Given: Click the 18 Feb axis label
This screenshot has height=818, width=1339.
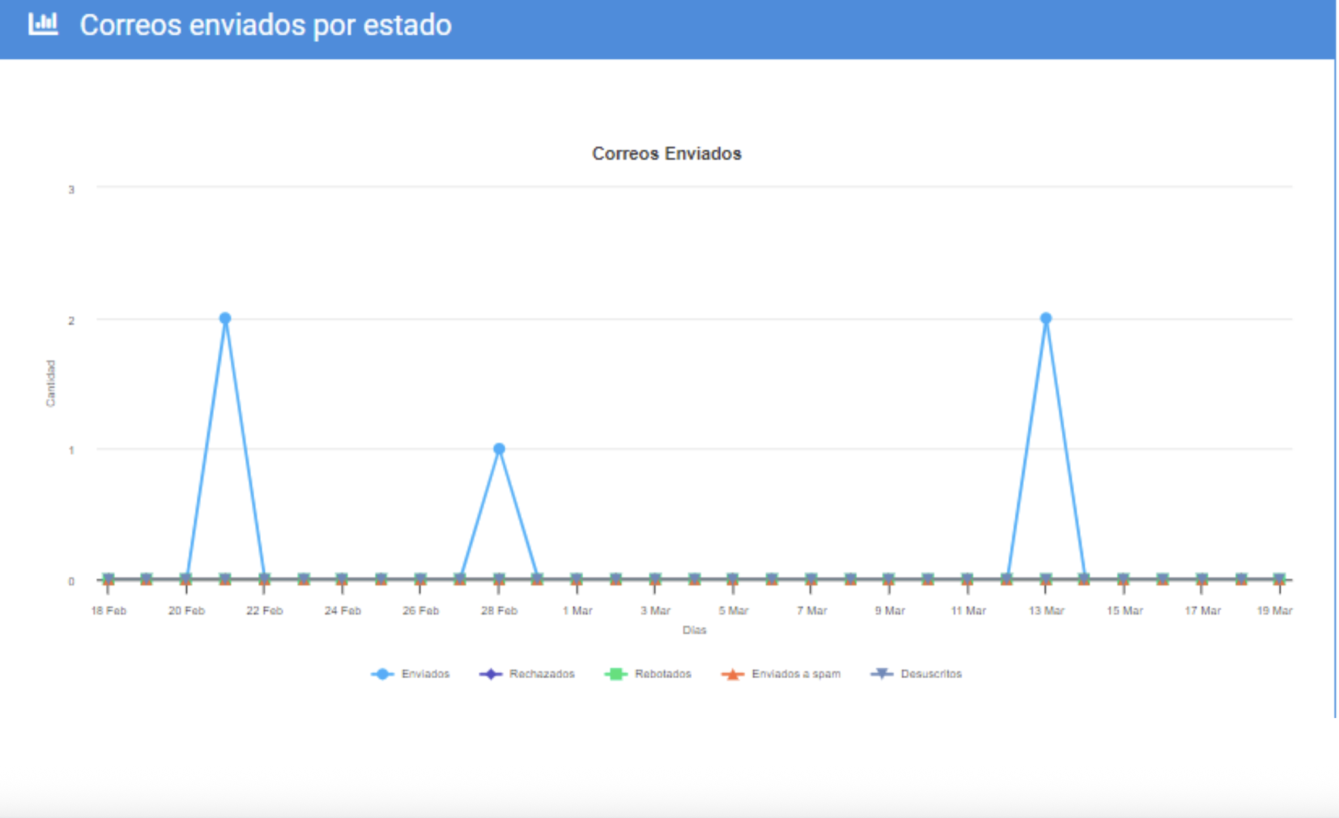Looking at the screenshot, I should 109,610.
